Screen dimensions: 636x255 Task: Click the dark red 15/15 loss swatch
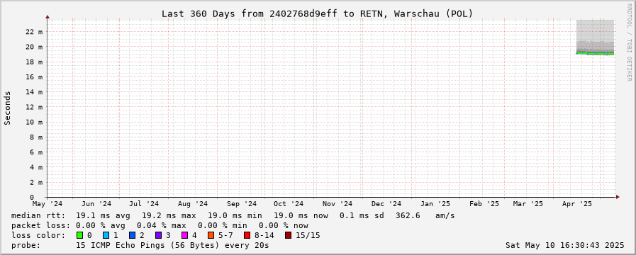point(288,235)
